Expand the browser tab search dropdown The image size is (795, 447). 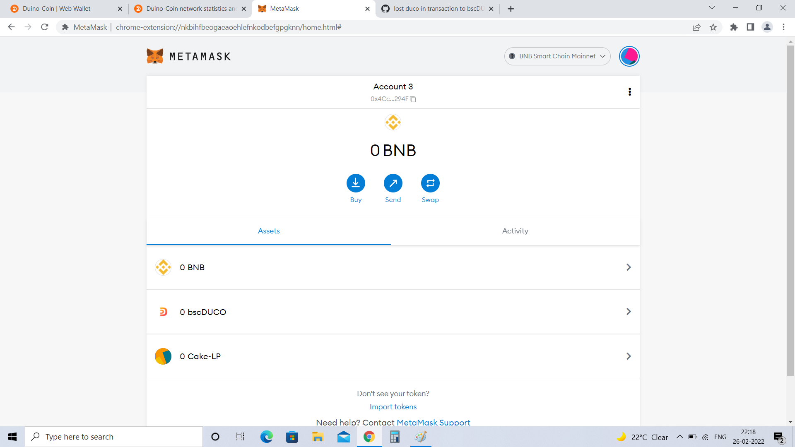712,8
